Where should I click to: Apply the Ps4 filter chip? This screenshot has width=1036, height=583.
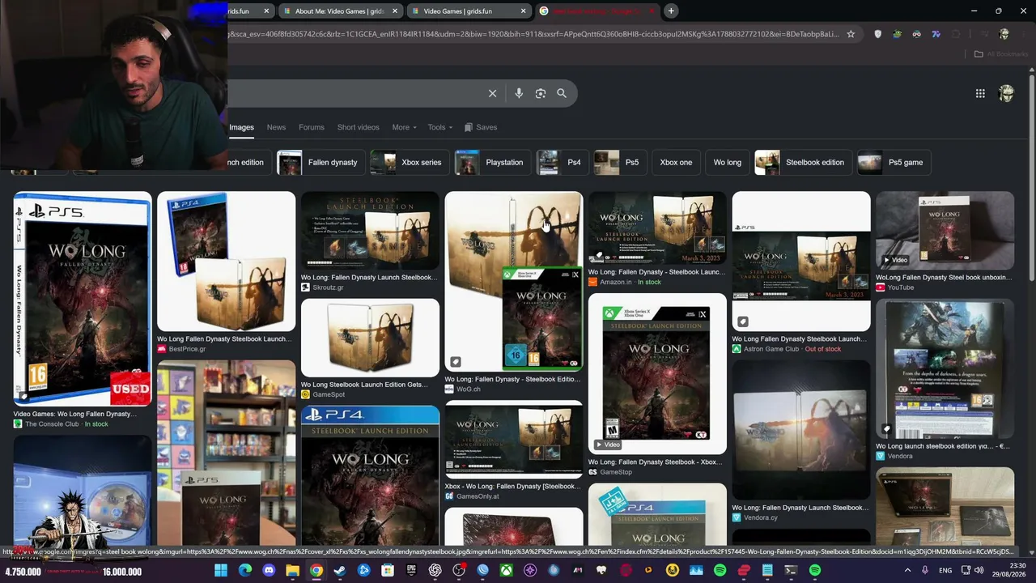[562, 162]
